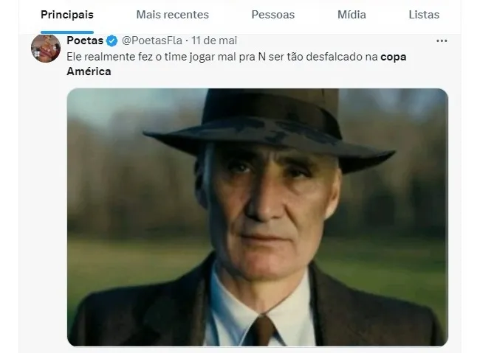The image size is (480, 353).
Task: Click the blue underline indicator below Principais
Action: pos(67,32)
